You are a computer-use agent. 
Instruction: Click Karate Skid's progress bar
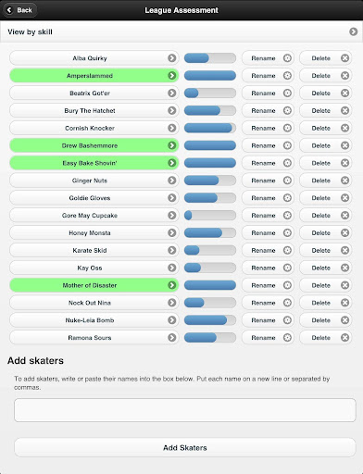point(210,250)
